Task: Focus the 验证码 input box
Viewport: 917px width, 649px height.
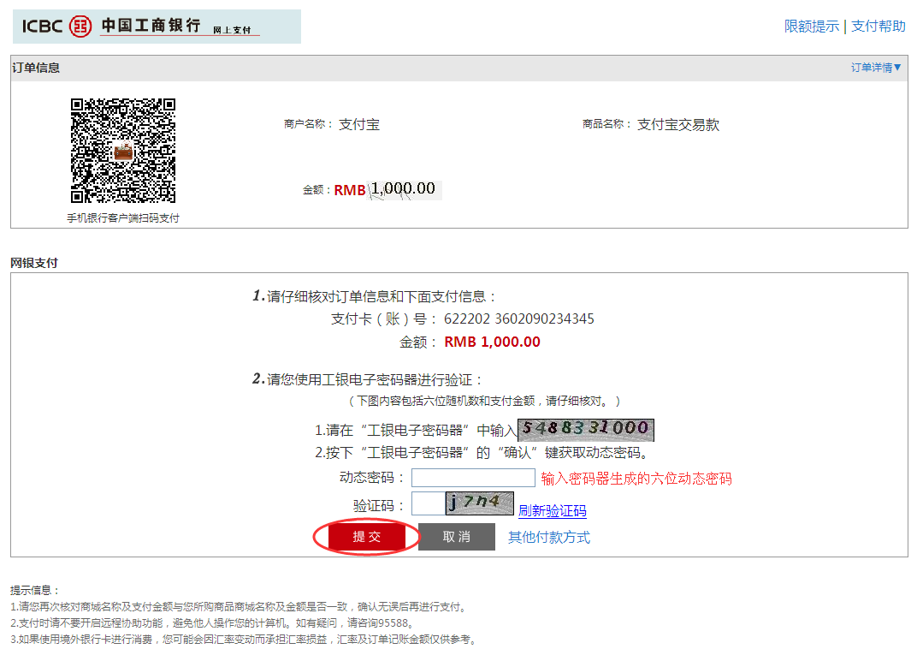Action: [x=427, y=503]
